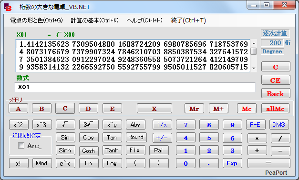Click the x^y power button
This screenshot has width=299, height=180.
coord(112,125)
